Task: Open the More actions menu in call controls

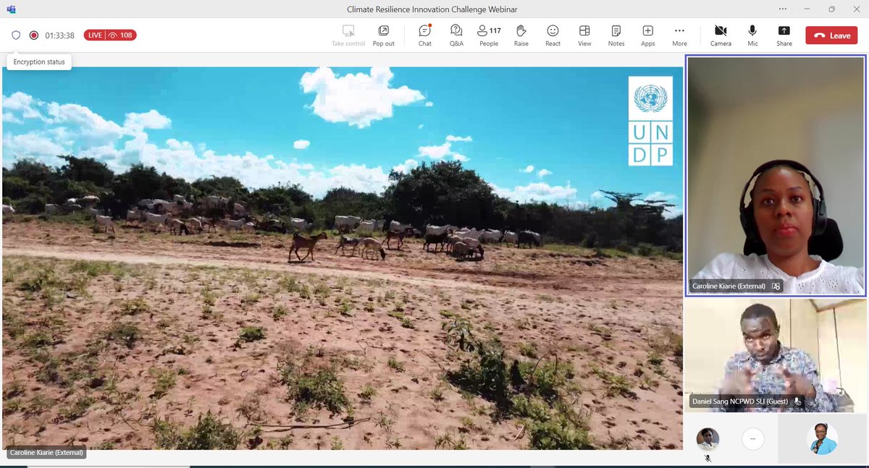Action: (679, 34)
